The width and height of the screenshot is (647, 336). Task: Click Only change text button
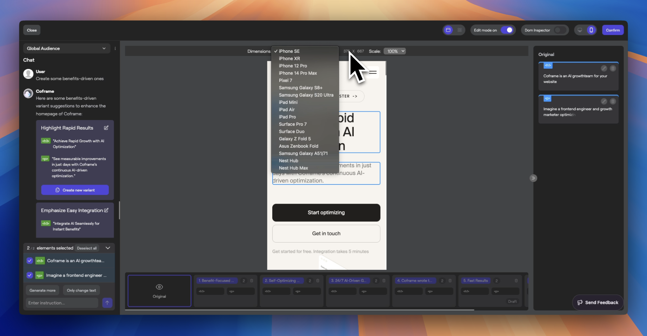(x=81, y=290)
